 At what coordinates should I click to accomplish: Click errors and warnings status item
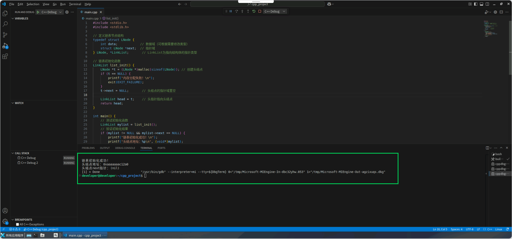click(x=15, y=229)
